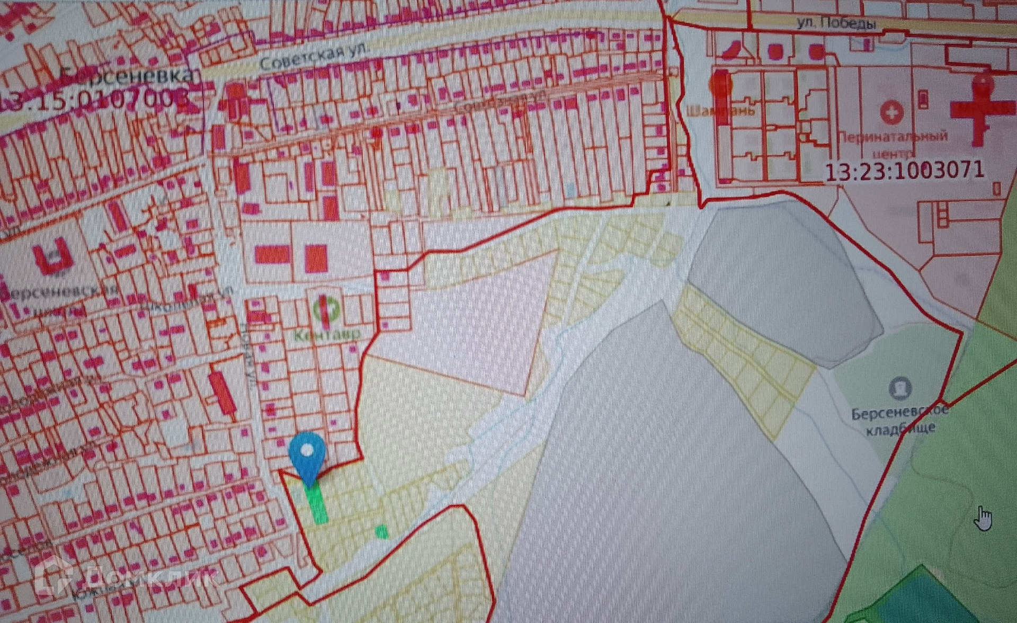
Task: Click the large red cross hospital marker
Action: tap(980, 110)
